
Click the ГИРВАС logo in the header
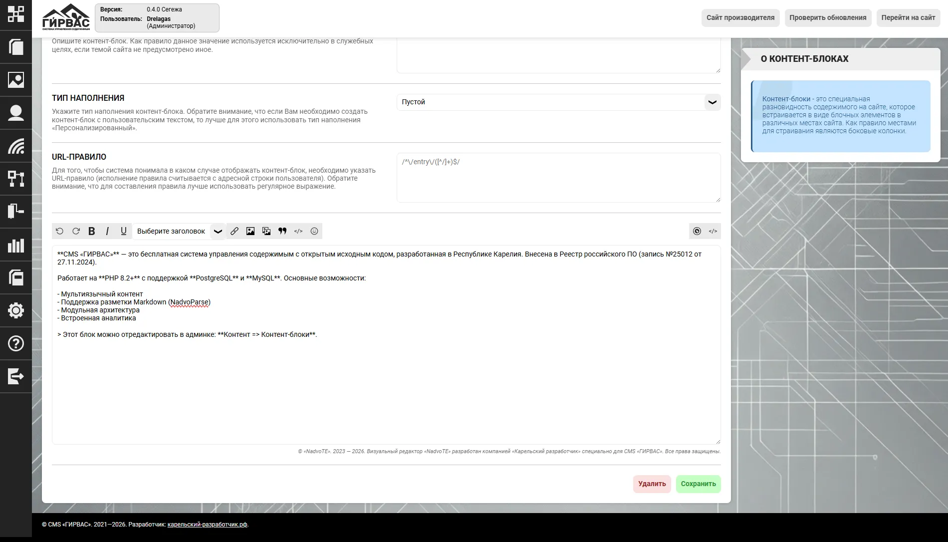(66, 17)
